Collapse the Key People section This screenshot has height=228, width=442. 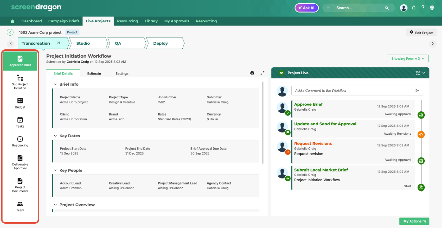[55, 170]
